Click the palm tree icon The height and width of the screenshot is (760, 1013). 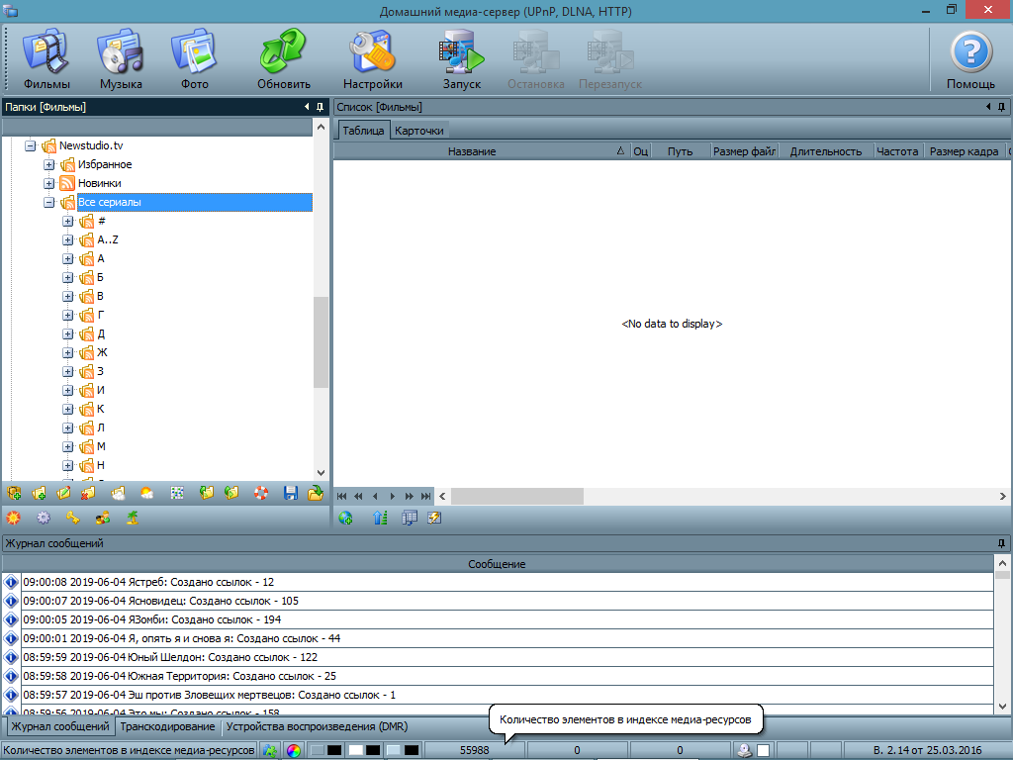tap(132, 517)
